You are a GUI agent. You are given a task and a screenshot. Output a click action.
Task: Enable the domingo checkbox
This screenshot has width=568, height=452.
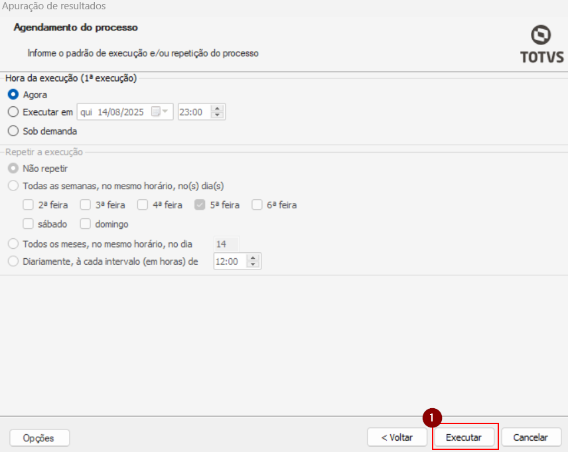pyautogui.click(x=86, y=224)
